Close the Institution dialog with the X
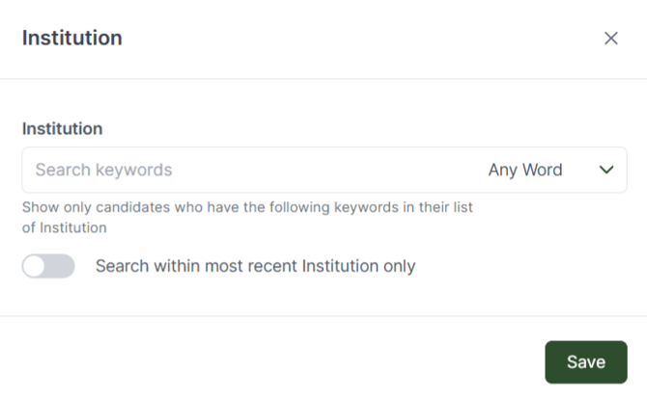The image size is (647, 399). [x=610, y=39]
